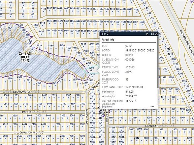Click the EISENHOWER ST street label
The image size is (194, 145).
click(x=22, y=92)
